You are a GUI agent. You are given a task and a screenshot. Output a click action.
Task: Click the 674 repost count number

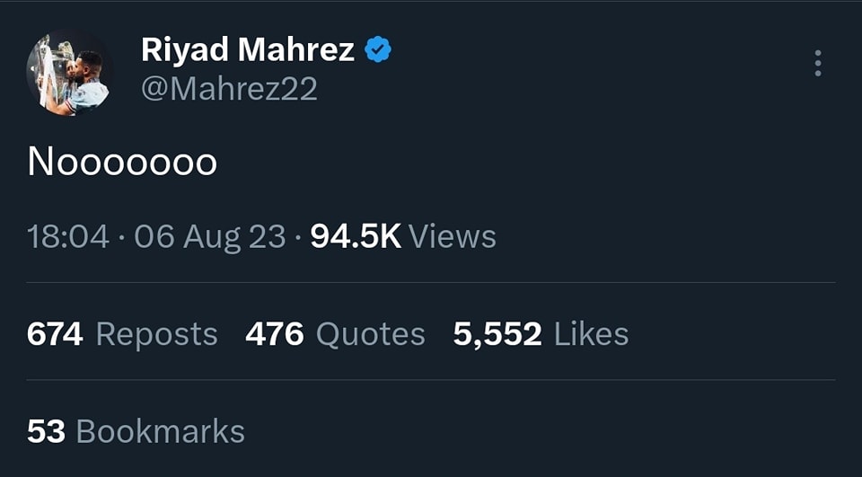[x=55, y=334]
